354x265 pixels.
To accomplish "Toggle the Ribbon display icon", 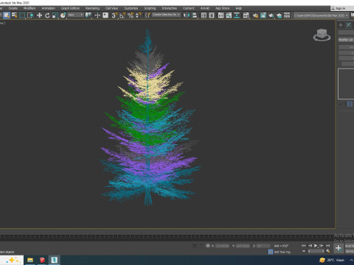I will pyautogui.click(x=221, y=15).
